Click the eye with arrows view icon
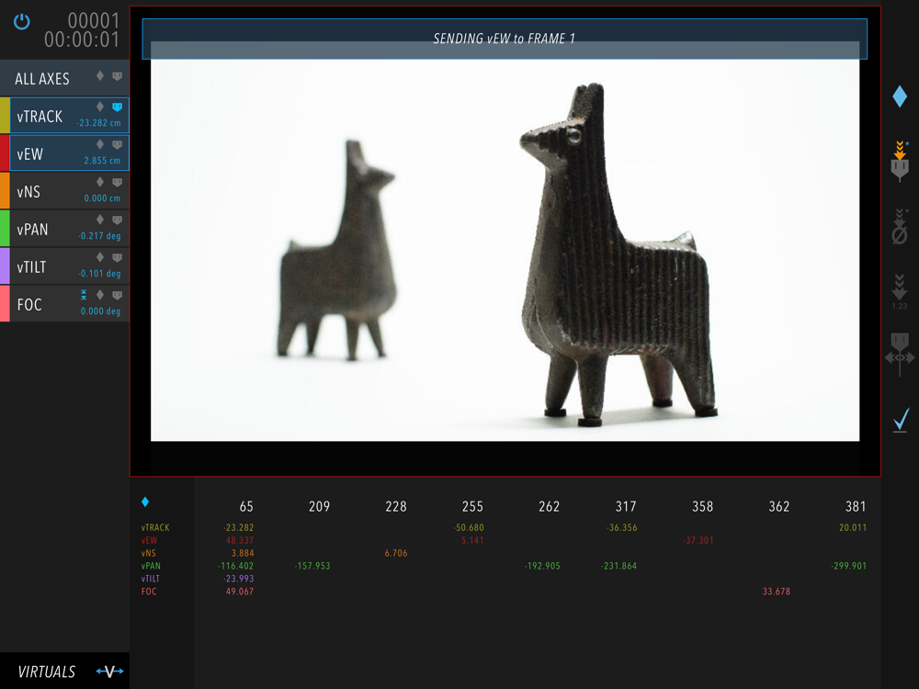This screenshot has width=919, height=689. pyautogui.click(x=900, y=355)
